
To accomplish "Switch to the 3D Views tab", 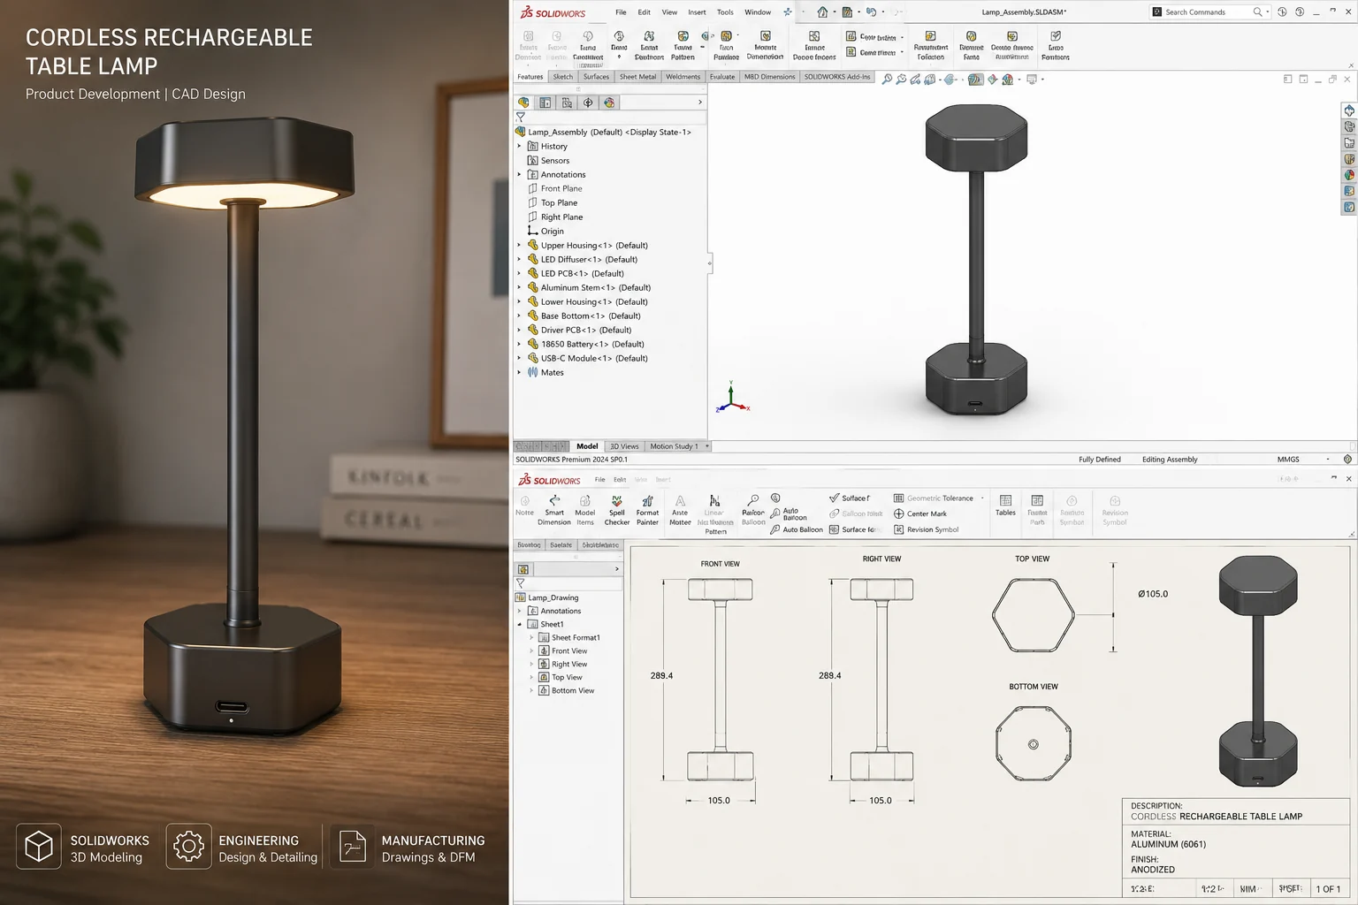I will [x=624, y=446].
